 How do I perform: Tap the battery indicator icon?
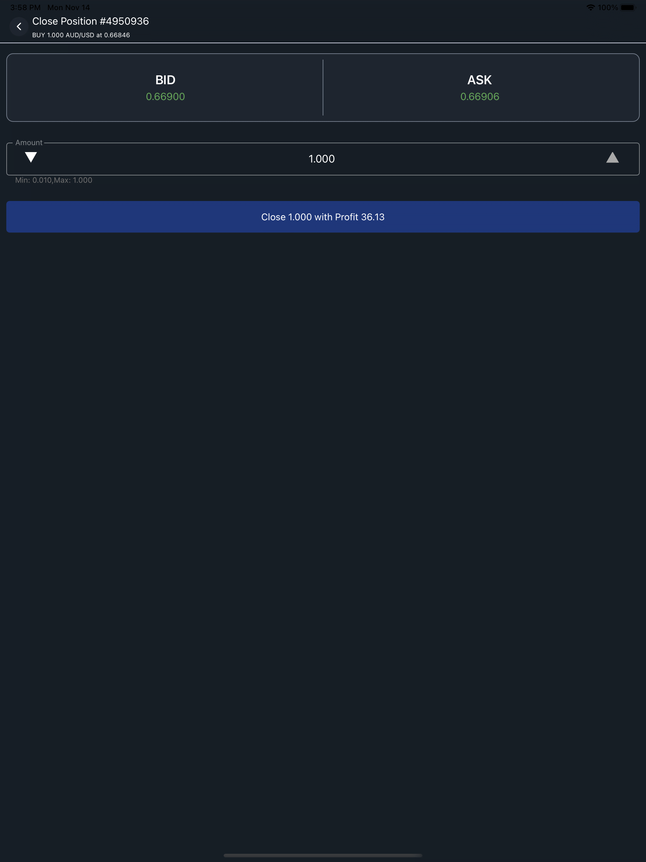point(628,7)
